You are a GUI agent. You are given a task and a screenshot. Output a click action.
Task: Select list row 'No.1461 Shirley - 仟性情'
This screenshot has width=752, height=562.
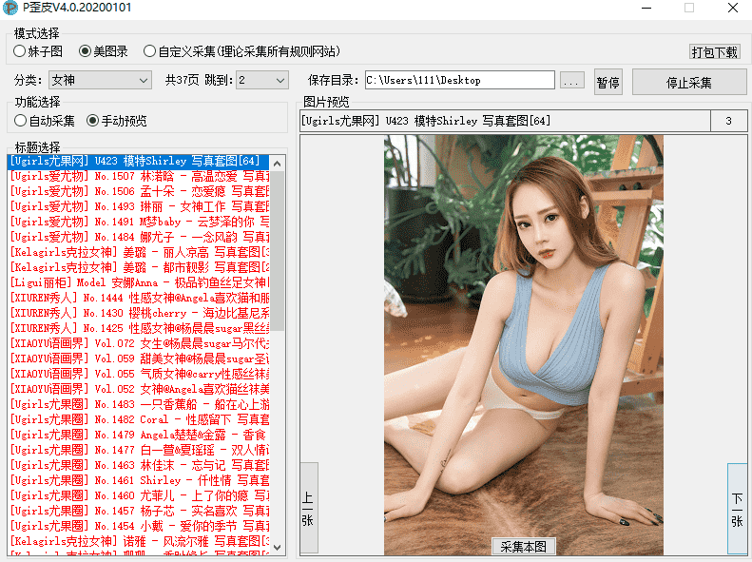[x=139, y=480]
